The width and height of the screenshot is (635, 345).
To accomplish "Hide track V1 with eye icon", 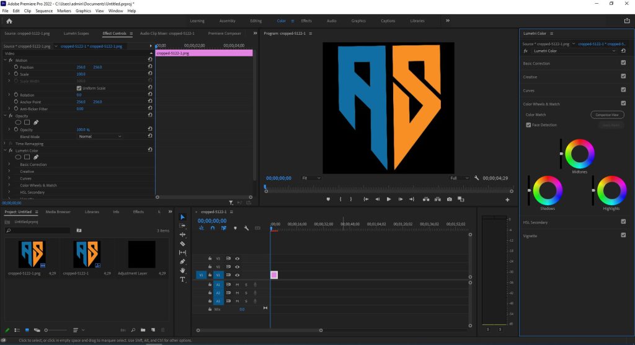I will [237, 275].
